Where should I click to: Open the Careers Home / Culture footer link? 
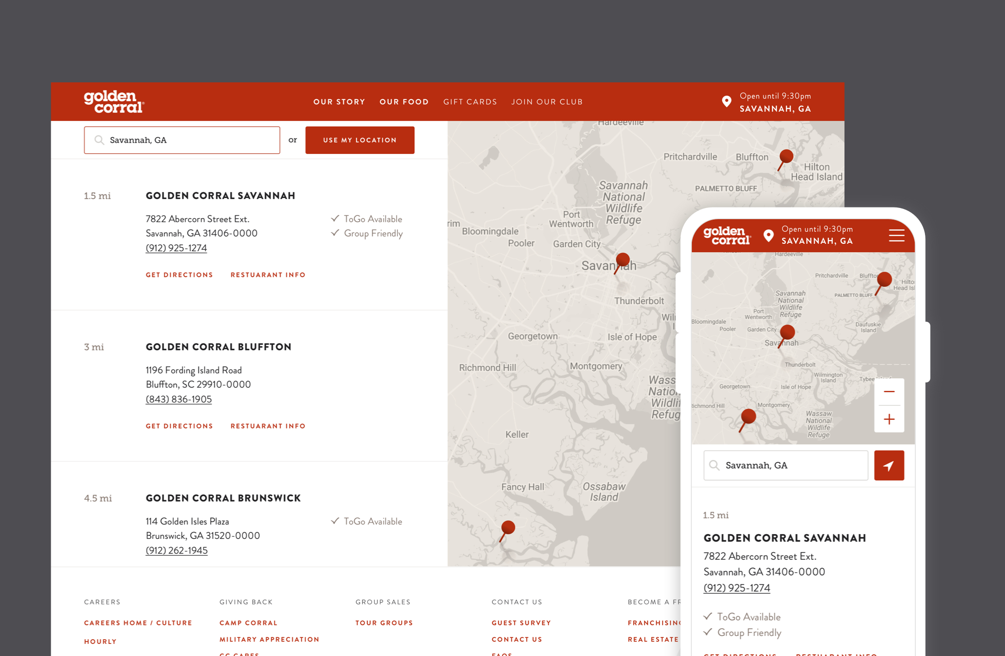[x=138, y=623]
